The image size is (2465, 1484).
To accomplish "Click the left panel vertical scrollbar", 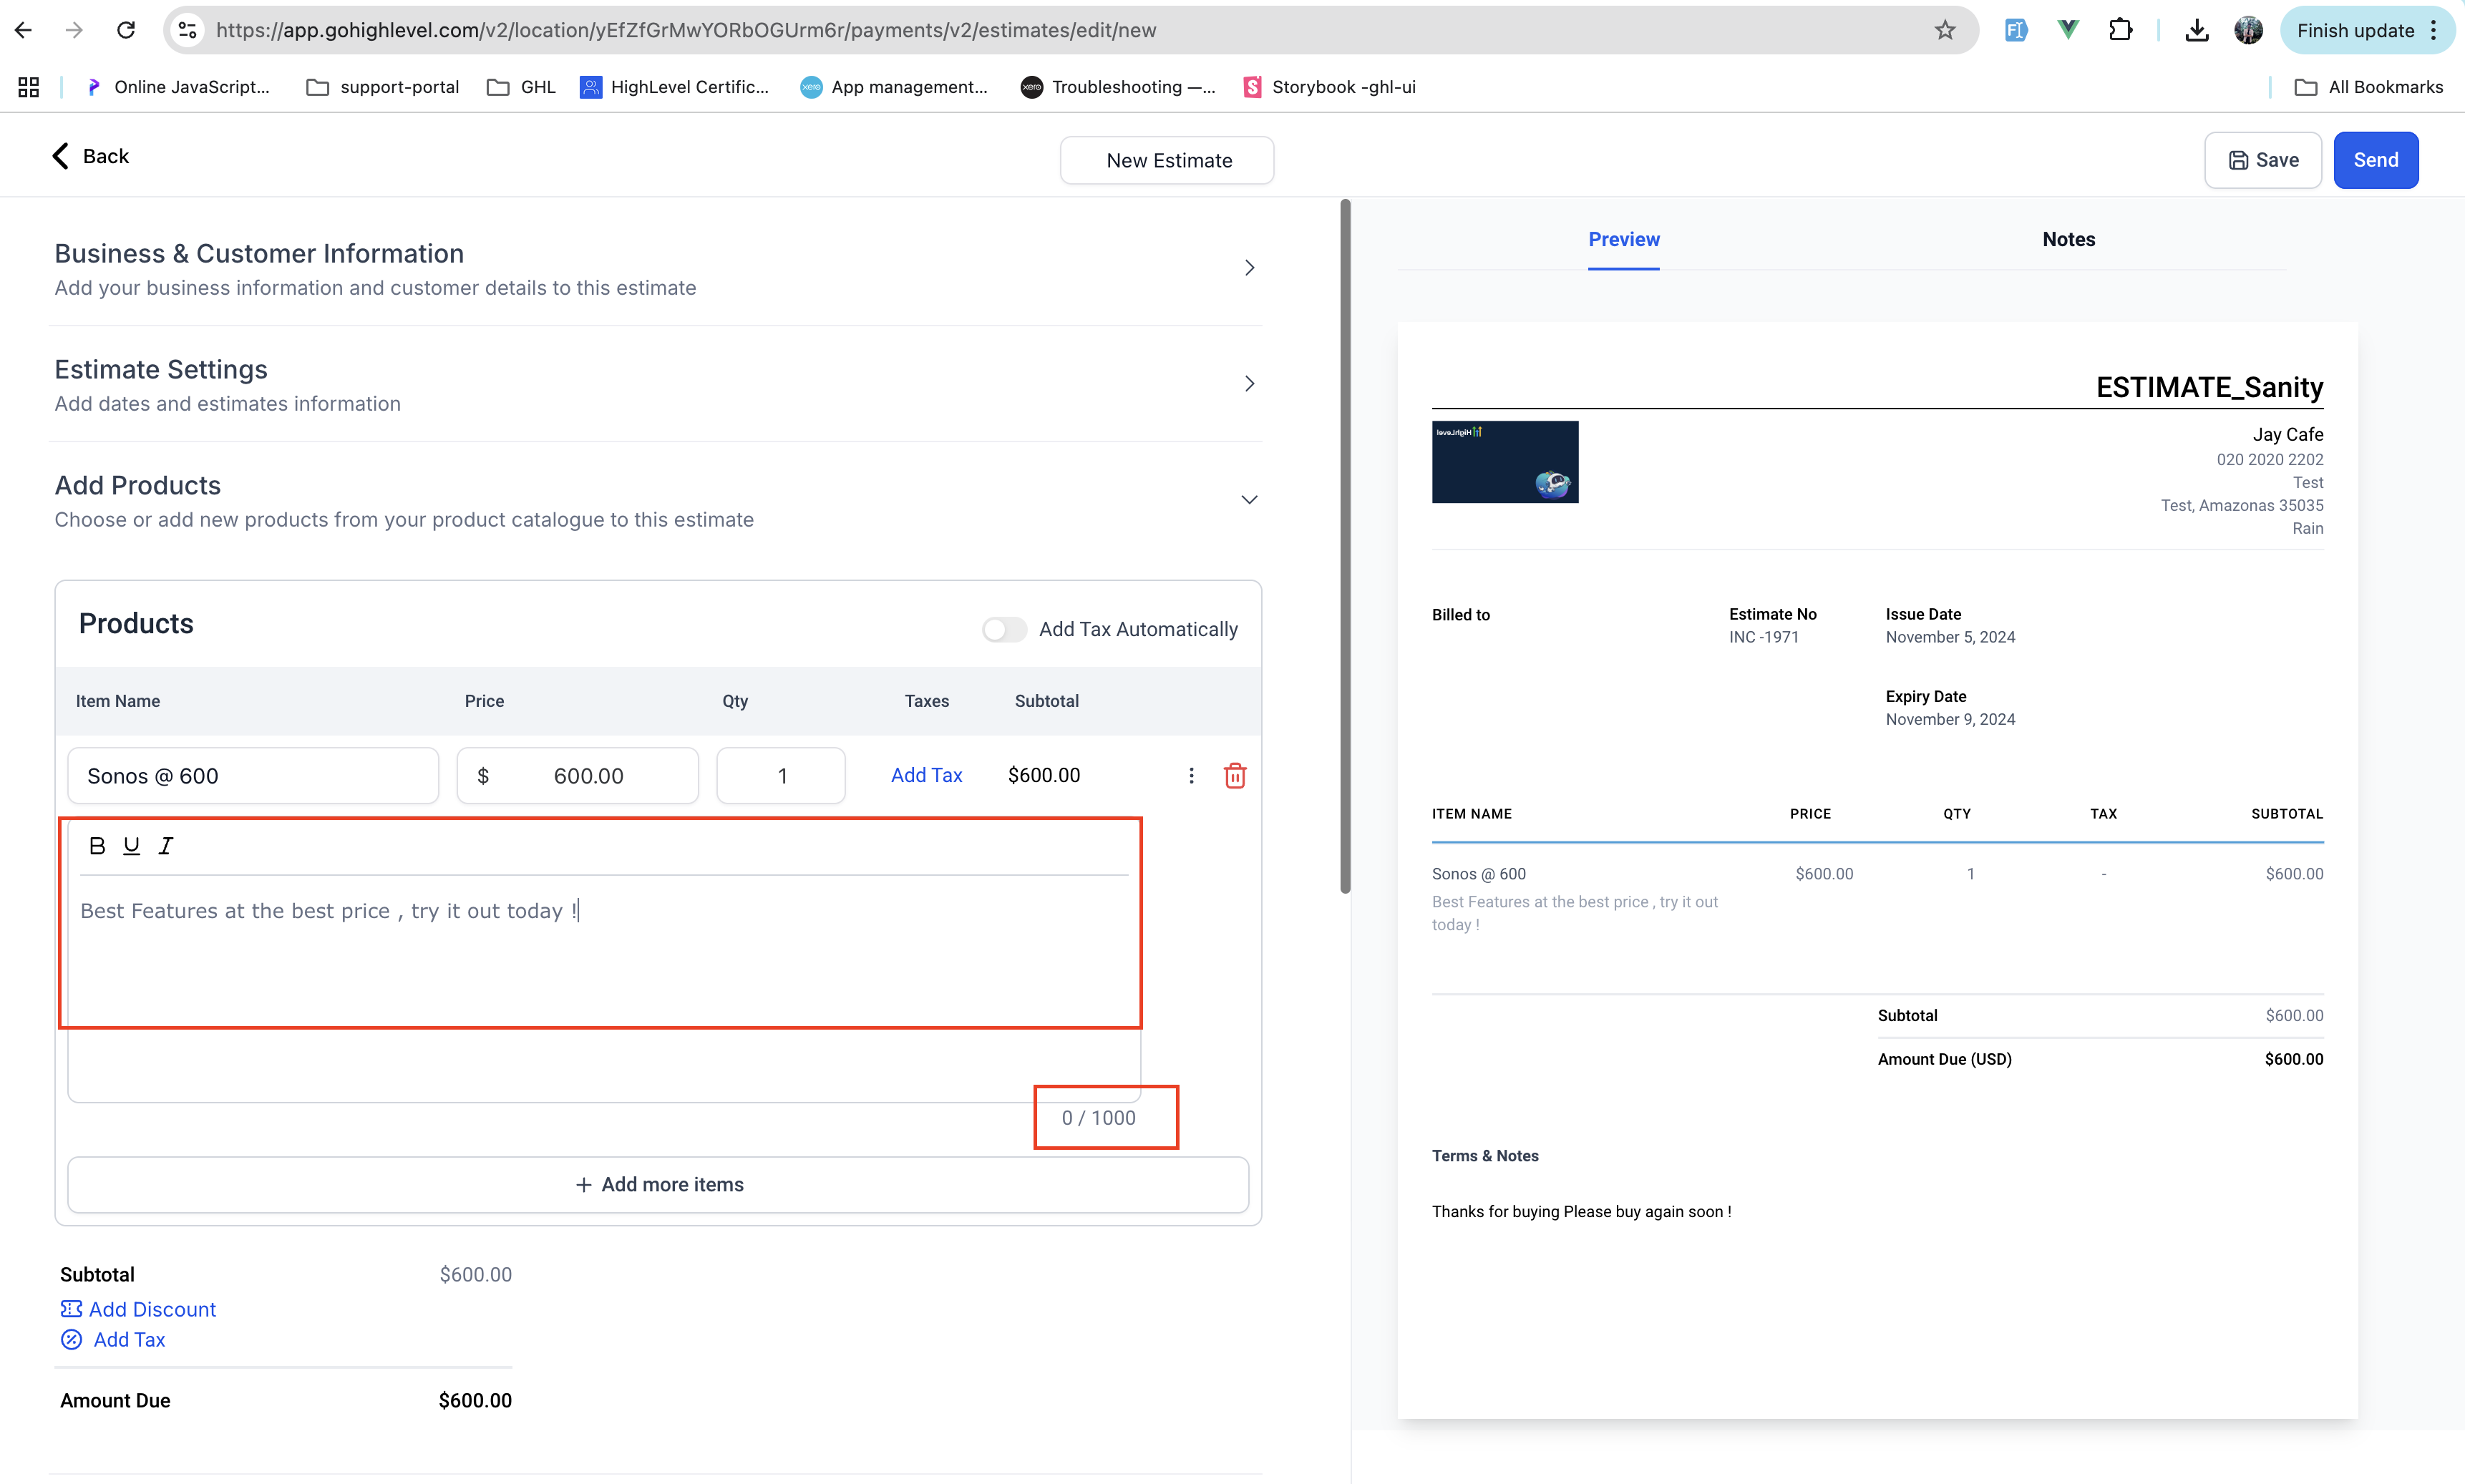I will click(1345, 546).
